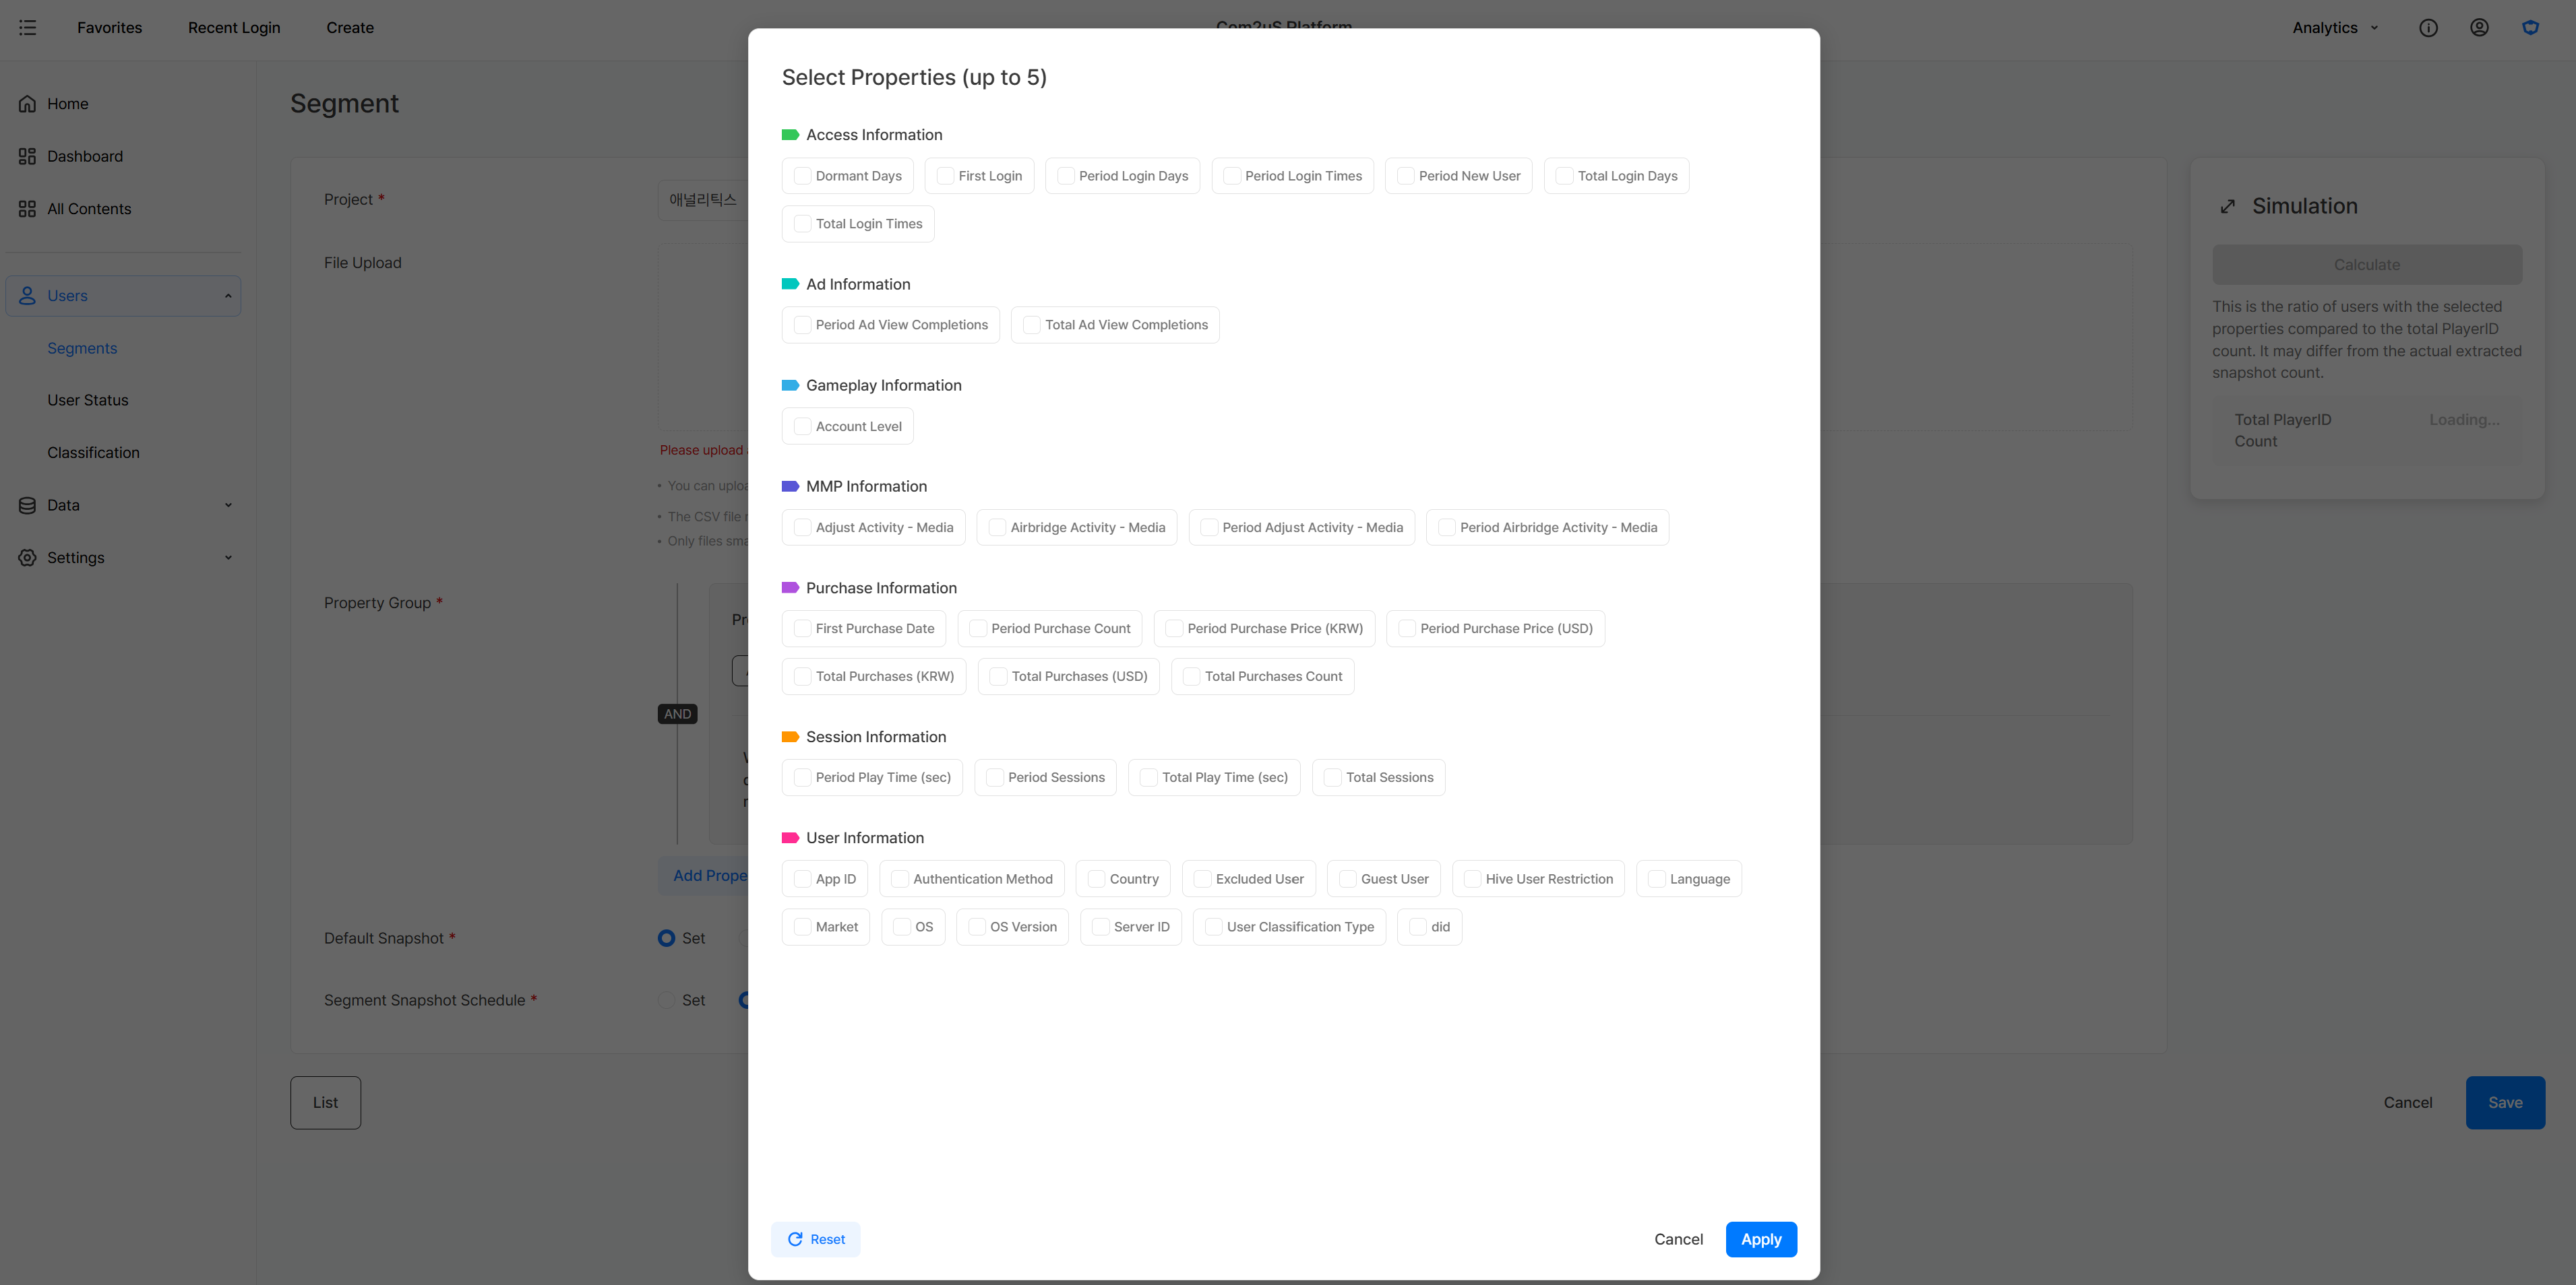Check the Period New User property
Viewport: 2576px width, 1285px height.
pos(1405,176)
